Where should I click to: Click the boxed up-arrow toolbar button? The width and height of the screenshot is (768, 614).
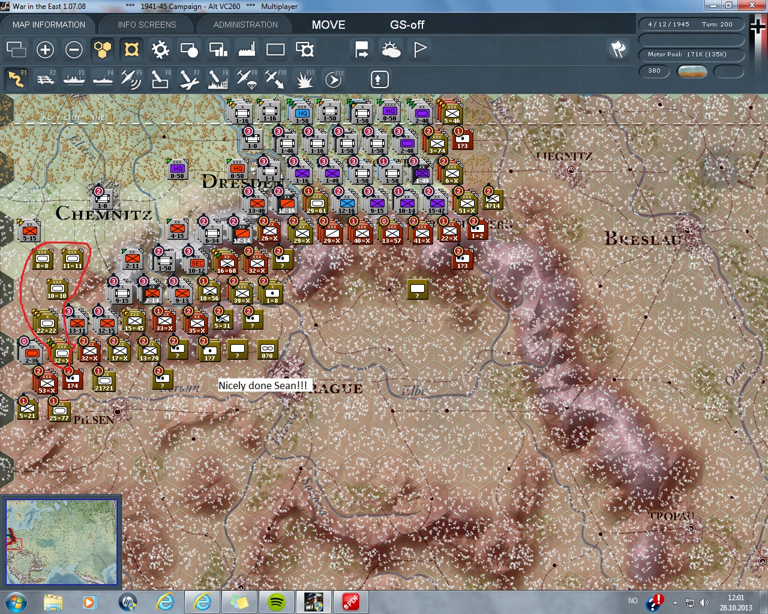pos(379,79)
